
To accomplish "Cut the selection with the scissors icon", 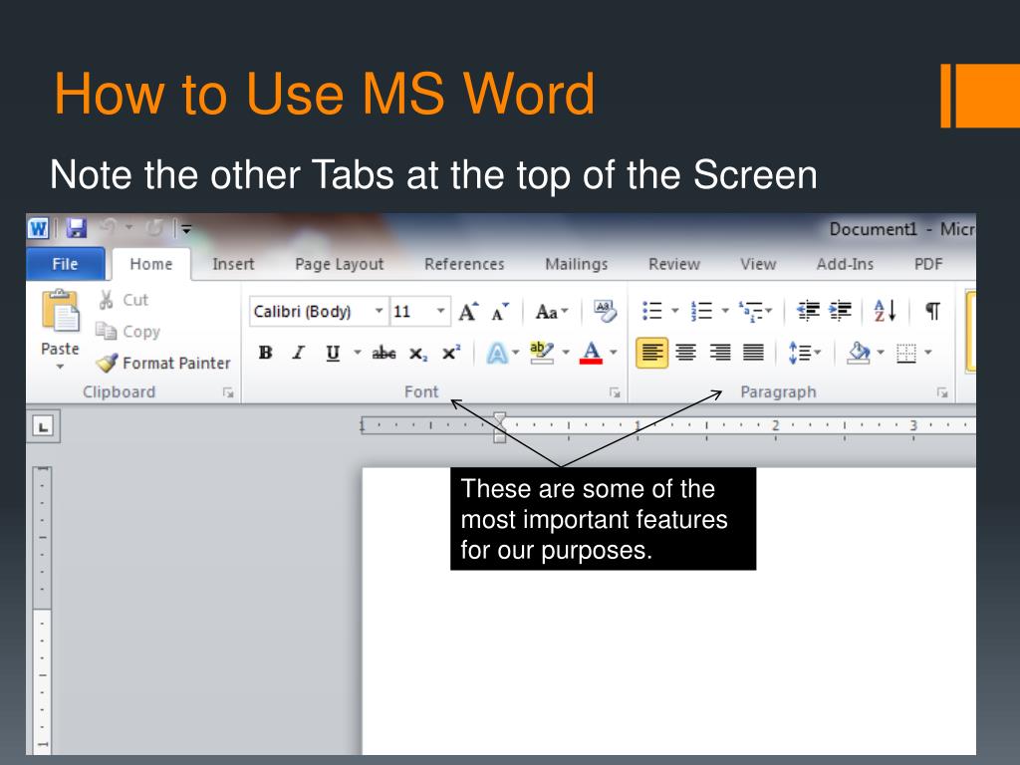I will pos(106,300).
